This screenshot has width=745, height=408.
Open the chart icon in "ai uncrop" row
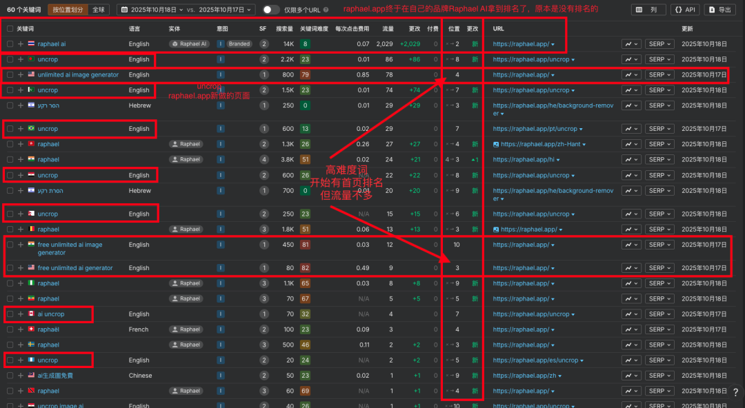click(x=631, y=314)
